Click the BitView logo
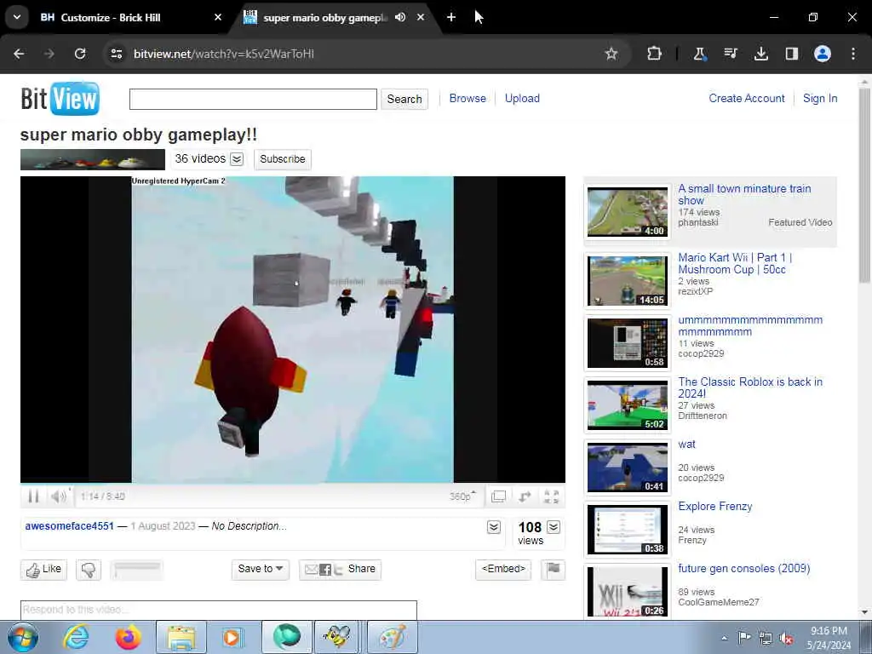872x654 pixels. [x=60, y=99]
